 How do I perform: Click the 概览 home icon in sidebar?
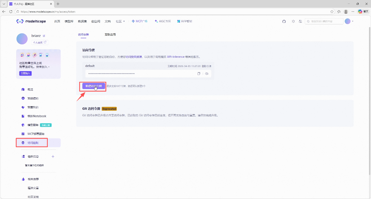click(x=23, y=89)
